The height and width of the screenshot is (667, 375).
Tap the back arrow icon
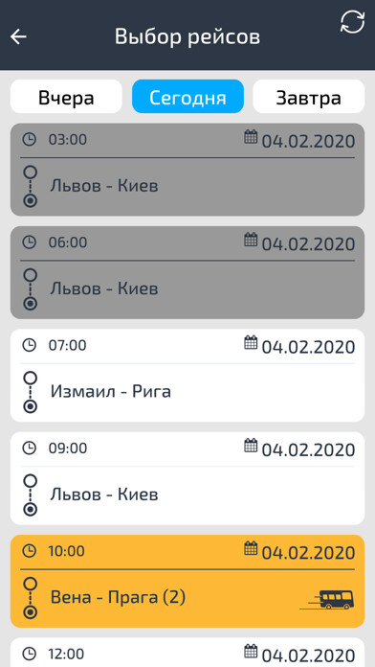point(18,36)
